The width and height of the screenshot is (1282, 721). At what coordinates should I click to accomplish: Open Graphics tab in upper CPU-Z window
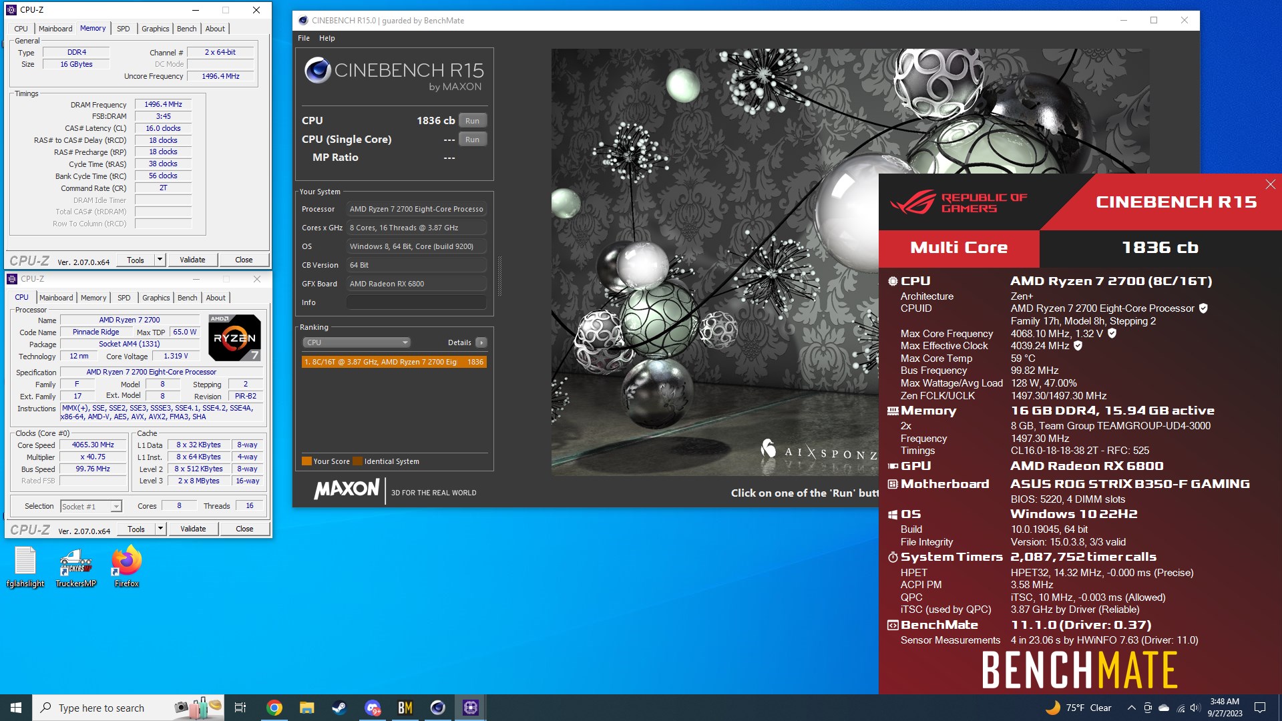pyautogui.click(x=155, y=29)
